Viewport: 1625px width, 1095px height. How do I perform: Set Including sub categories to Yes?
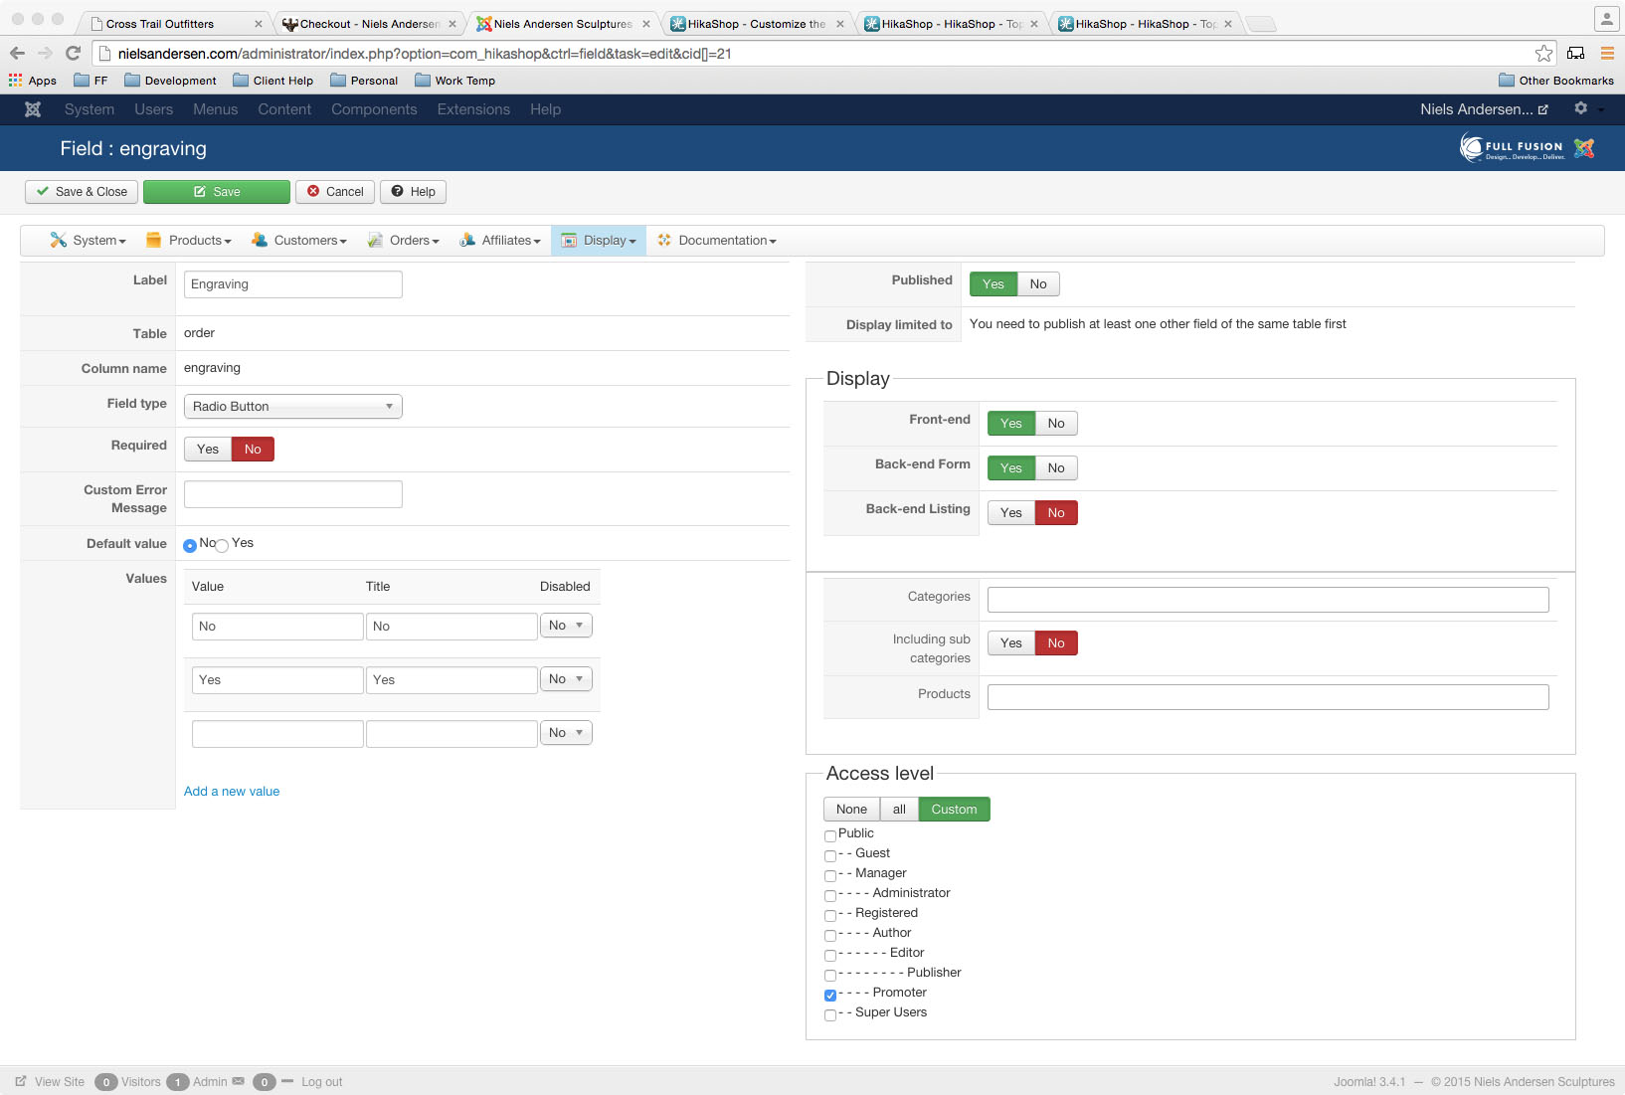[x=1011, y=643]
